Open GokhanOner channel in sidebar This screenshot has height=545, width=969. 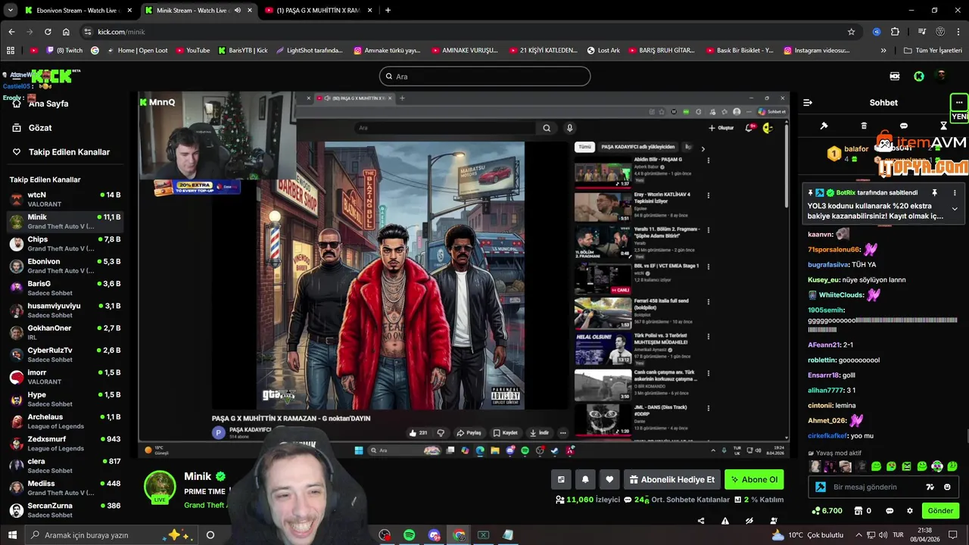[x=67, y=332]
